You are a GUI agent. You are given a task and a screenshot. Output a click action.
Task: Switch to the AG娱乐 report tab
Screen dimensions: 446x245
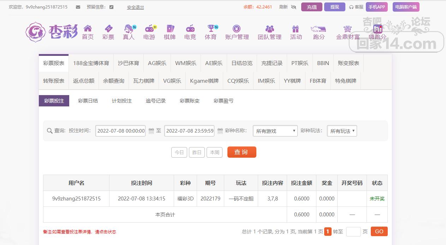coord(157,63)
